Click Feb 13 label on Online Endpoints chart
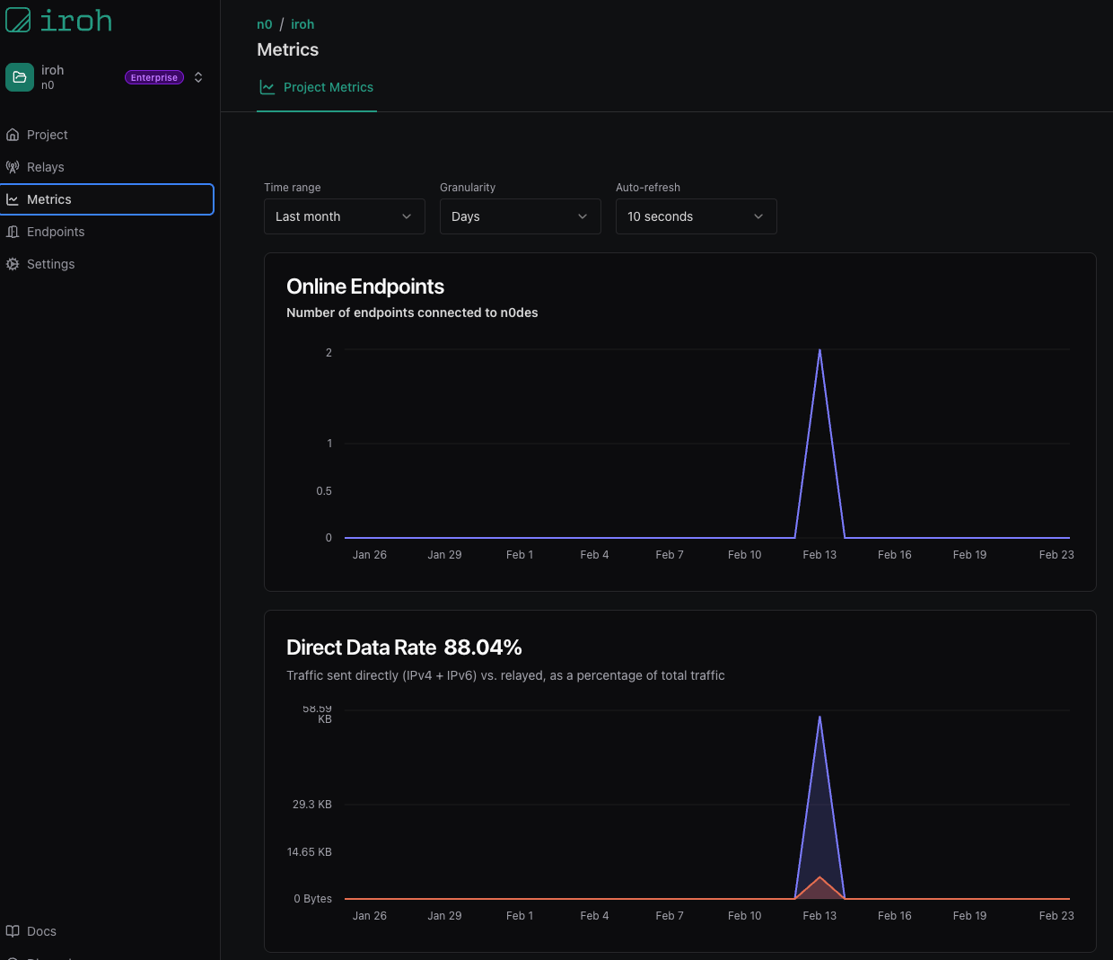 pos(819,555)
